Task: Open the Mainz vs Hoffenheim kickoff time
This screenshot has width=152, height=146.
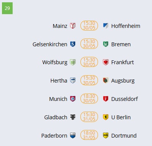Action: click(89, 26)
